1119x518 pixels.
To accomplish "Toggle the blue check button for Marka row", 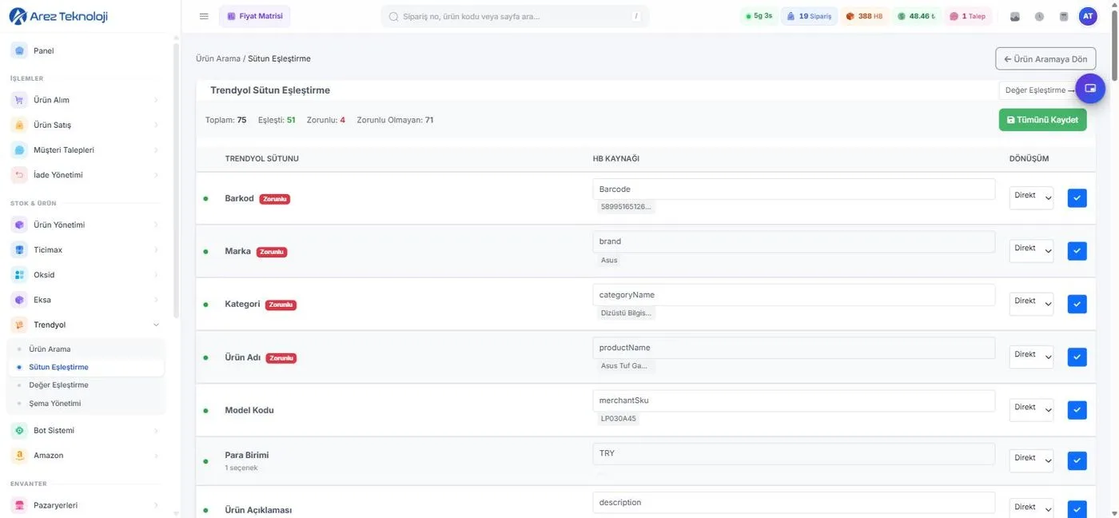I will tap(1077, 251).
